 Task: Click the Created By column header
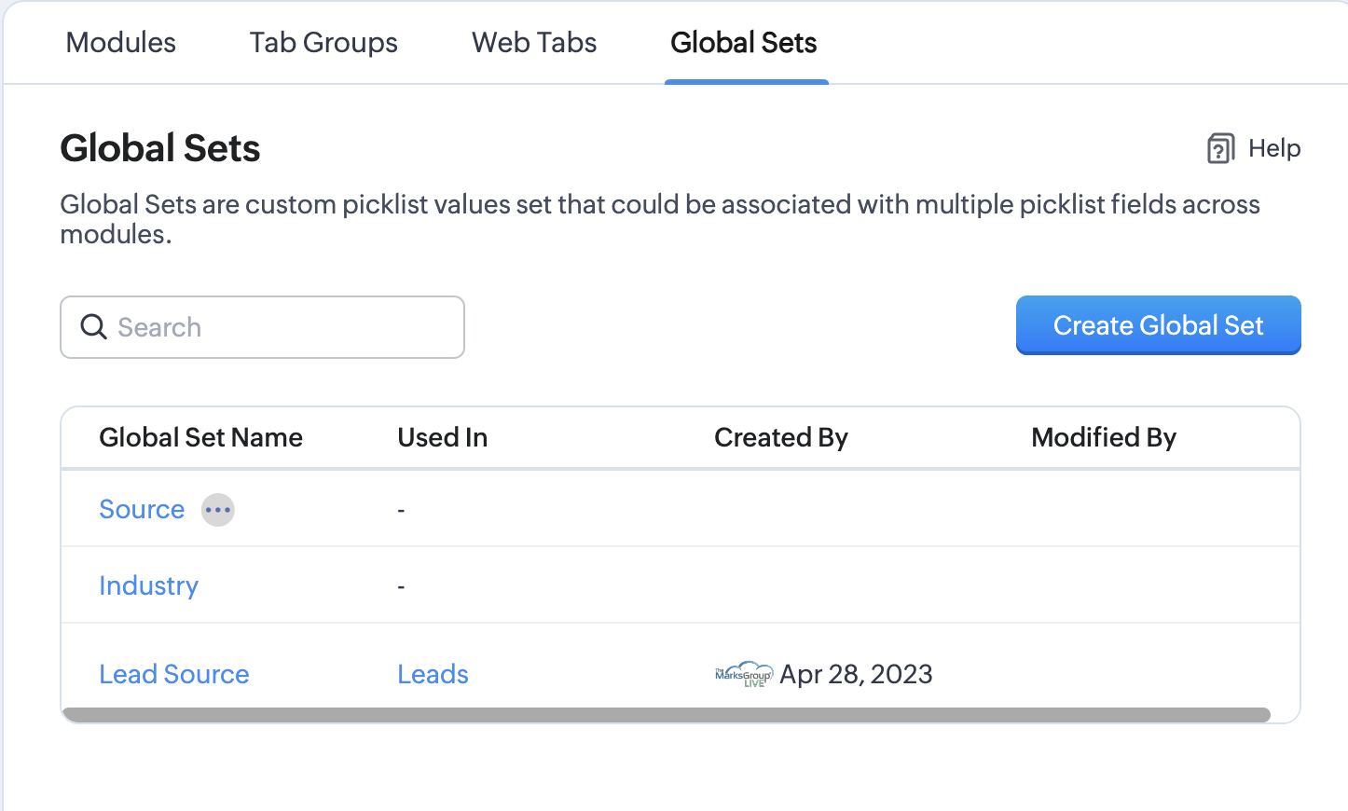click(x=780, y=436)
